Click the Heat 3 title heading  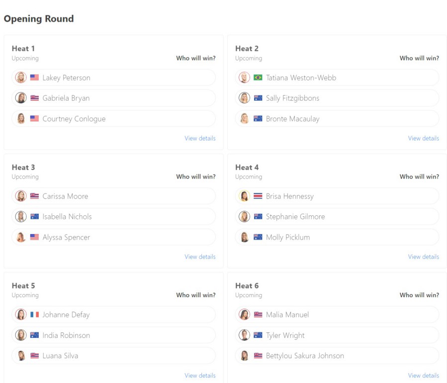pyautogui.click(x=23, y=167)
